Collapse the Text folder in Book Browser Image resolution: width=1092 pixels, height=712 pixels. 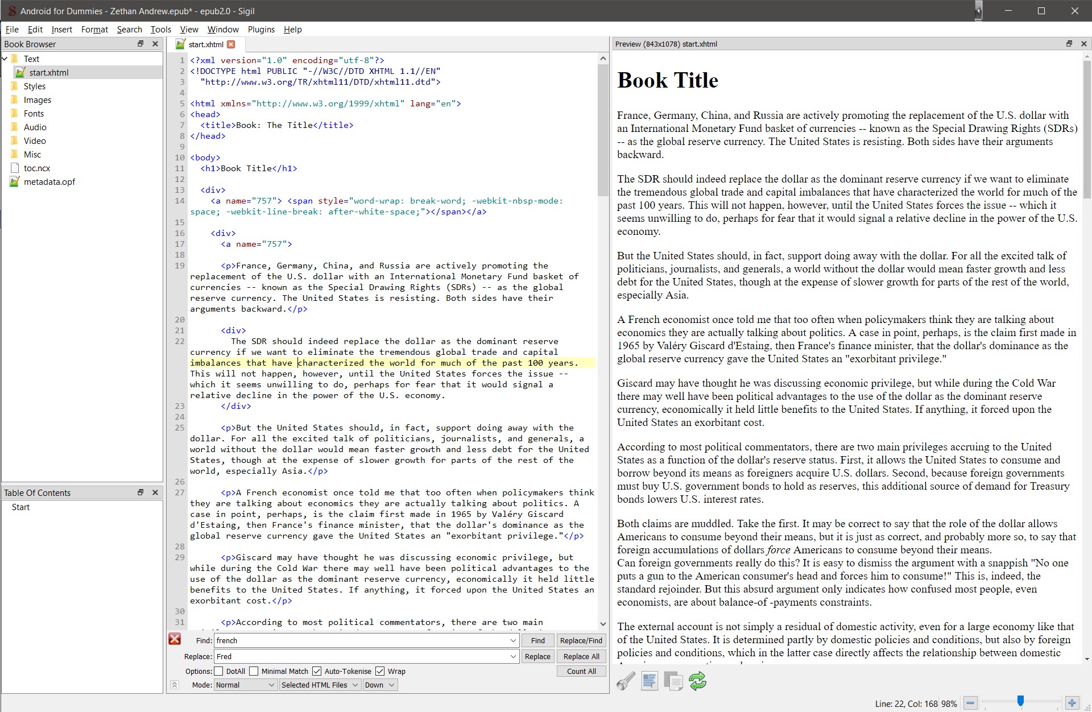coord(5,59)
